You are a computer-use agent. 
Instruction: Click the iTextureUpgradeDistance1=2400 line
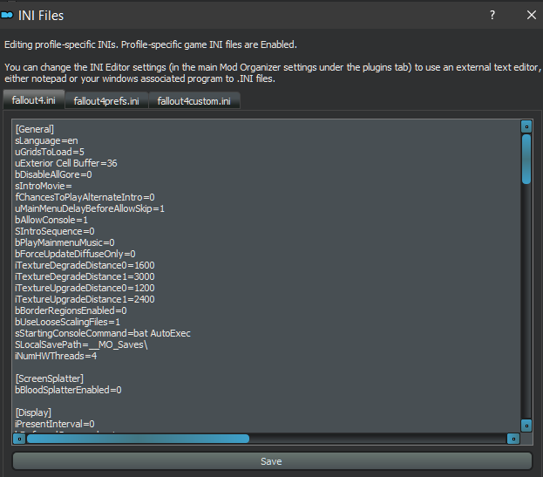85,299
